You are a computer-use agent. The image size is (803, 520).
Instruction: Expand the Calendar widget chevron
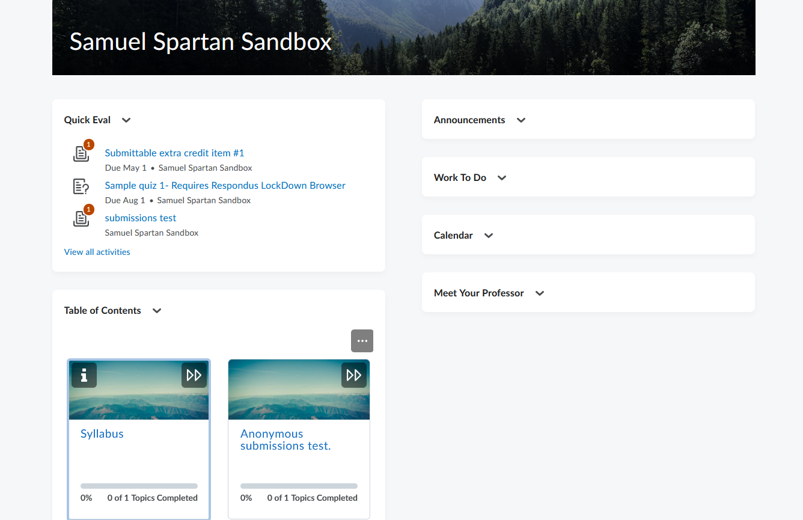click(x=489, y=236)
